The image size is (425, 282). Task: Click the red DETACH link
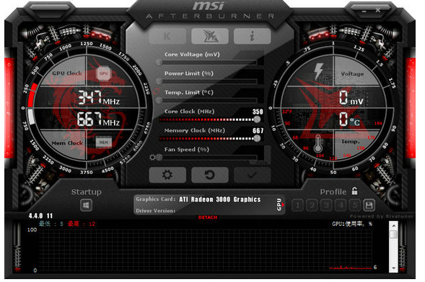pyautogui.click(x=208, y=217)
